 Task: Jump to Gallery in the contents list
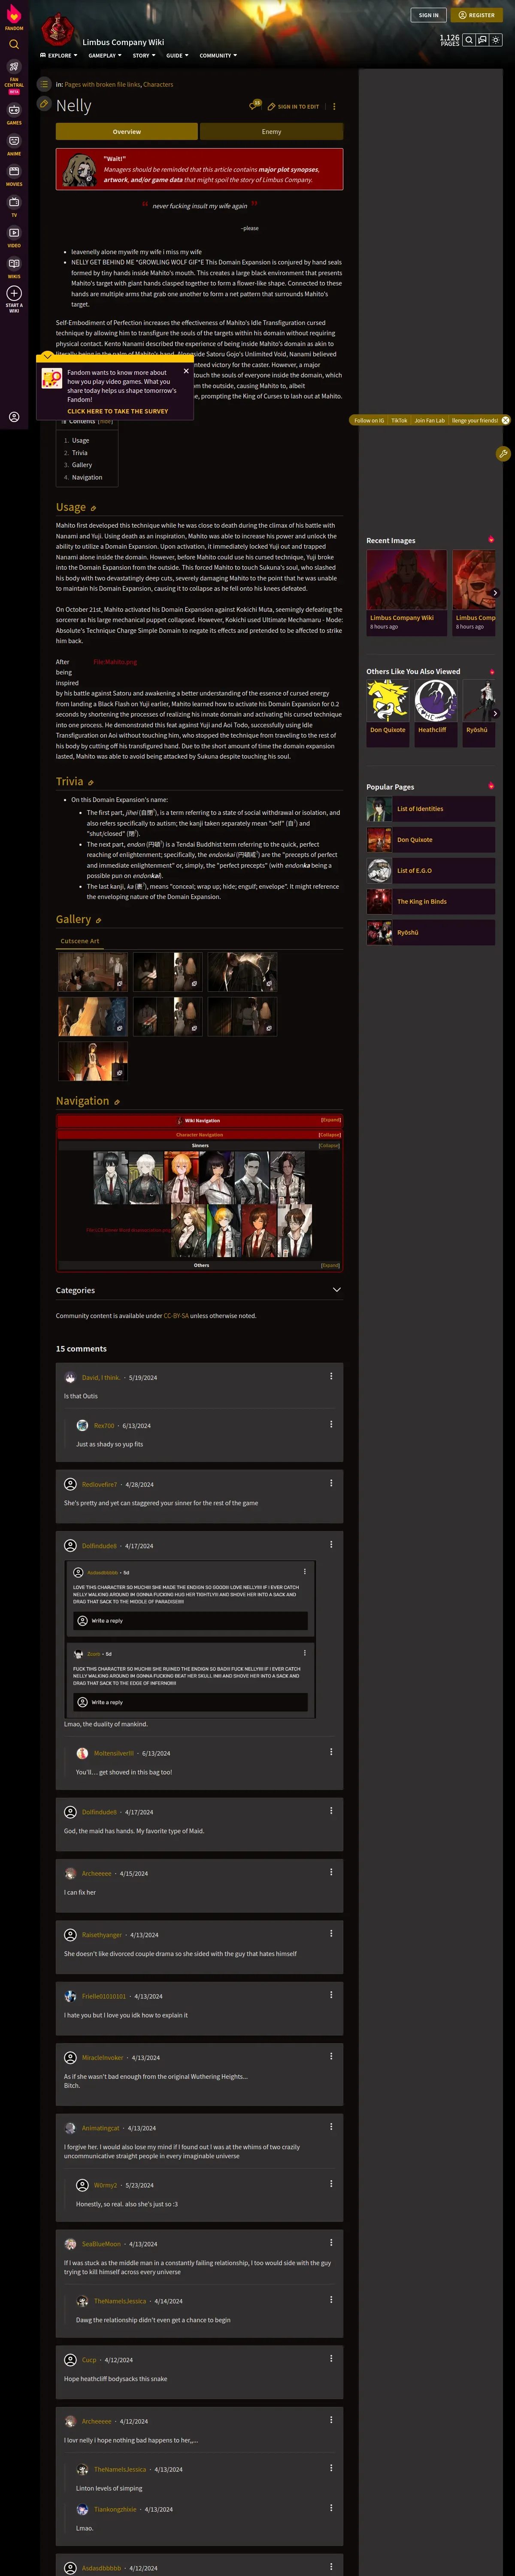[82, 465]
